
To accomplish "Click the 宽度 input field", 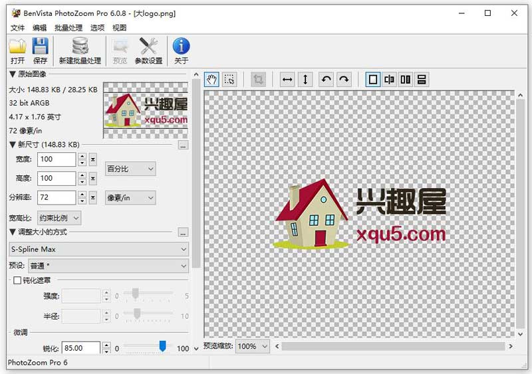I will pos(57,159).
